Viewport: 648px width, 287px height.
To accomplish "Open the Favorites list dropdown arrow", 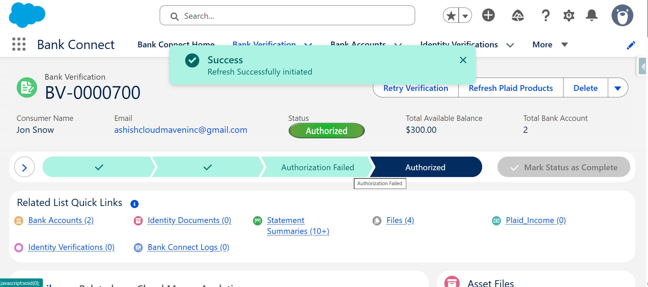I will coord(465,15).
